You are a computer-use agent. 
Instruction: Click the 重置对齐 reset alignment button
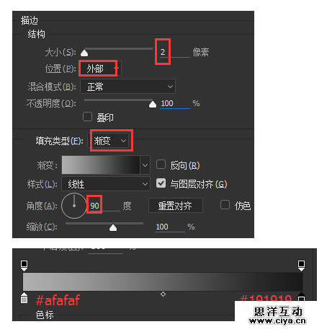pyautogui.click(x=176, y=206)
